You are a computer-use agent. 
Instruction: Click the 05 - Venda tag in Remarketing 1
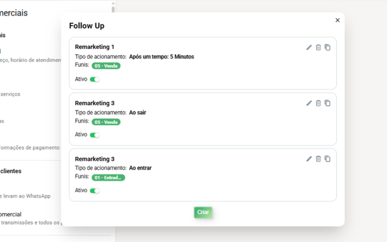click(106, 66)
